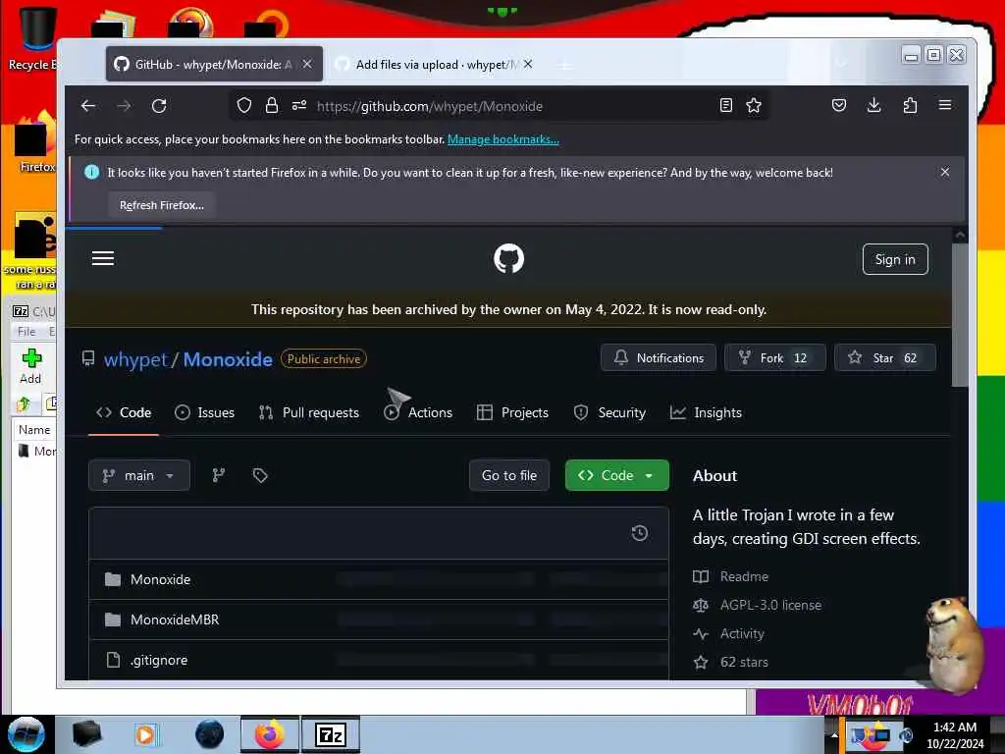Click the Go to file button

click(509, 475)
